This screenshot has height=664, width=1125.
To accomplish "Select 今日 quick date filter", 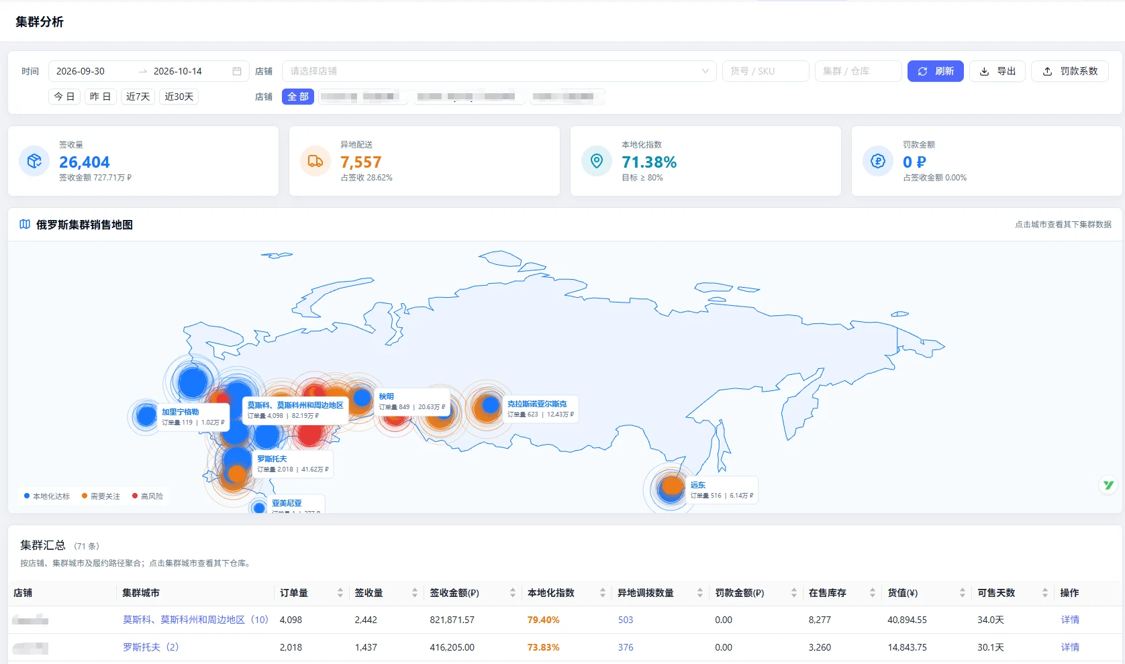I will pyautogui.click(x=64, y=97).
